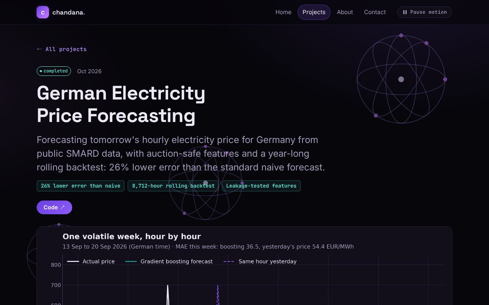Toggle Gradient boosting forecast legend entry
The height and width of the screenshot is (305, 489).
[169, 262]
